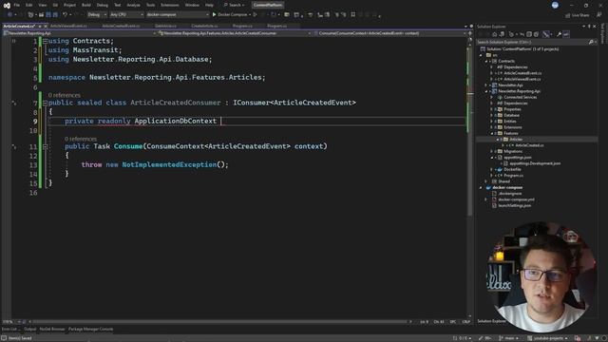Click the Visual Studio logo icon
608x342 pixels.
click(7, 6)
